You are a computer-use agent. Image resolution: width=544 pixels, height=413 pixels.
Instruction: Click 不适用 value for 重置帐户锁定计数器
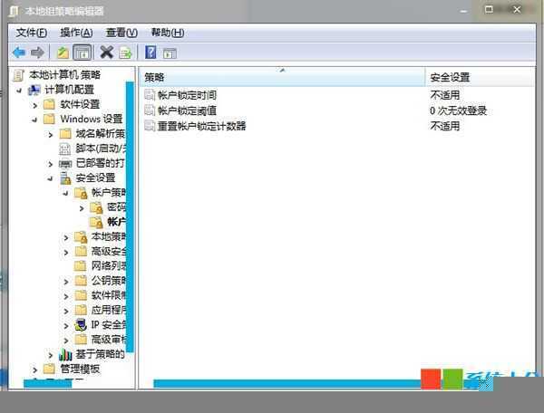445,126
